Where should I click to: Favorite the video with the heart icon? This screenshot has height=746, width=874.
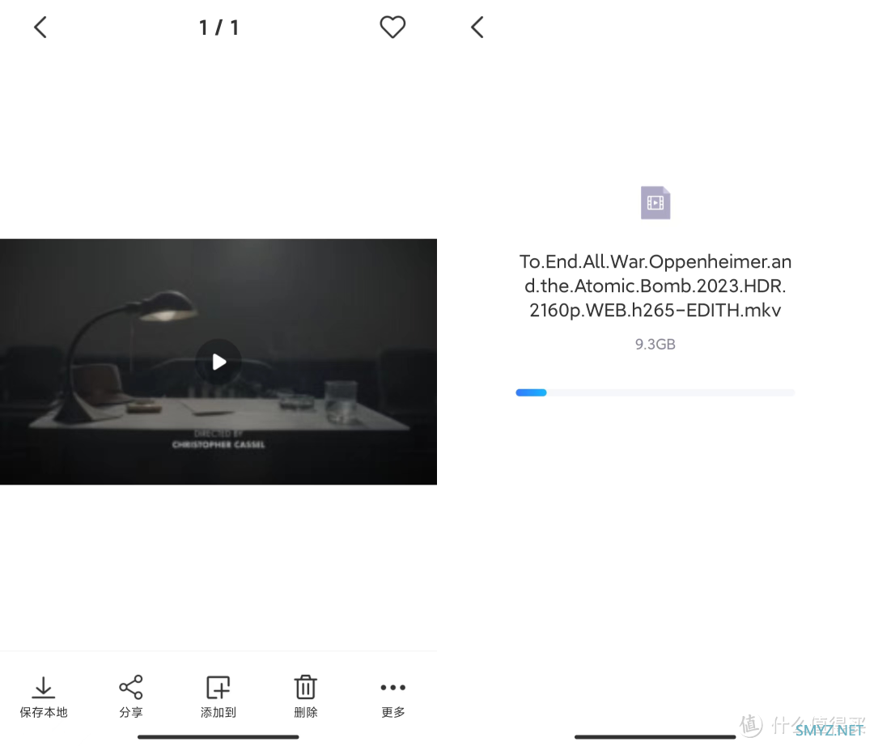[x=392, y=28]
